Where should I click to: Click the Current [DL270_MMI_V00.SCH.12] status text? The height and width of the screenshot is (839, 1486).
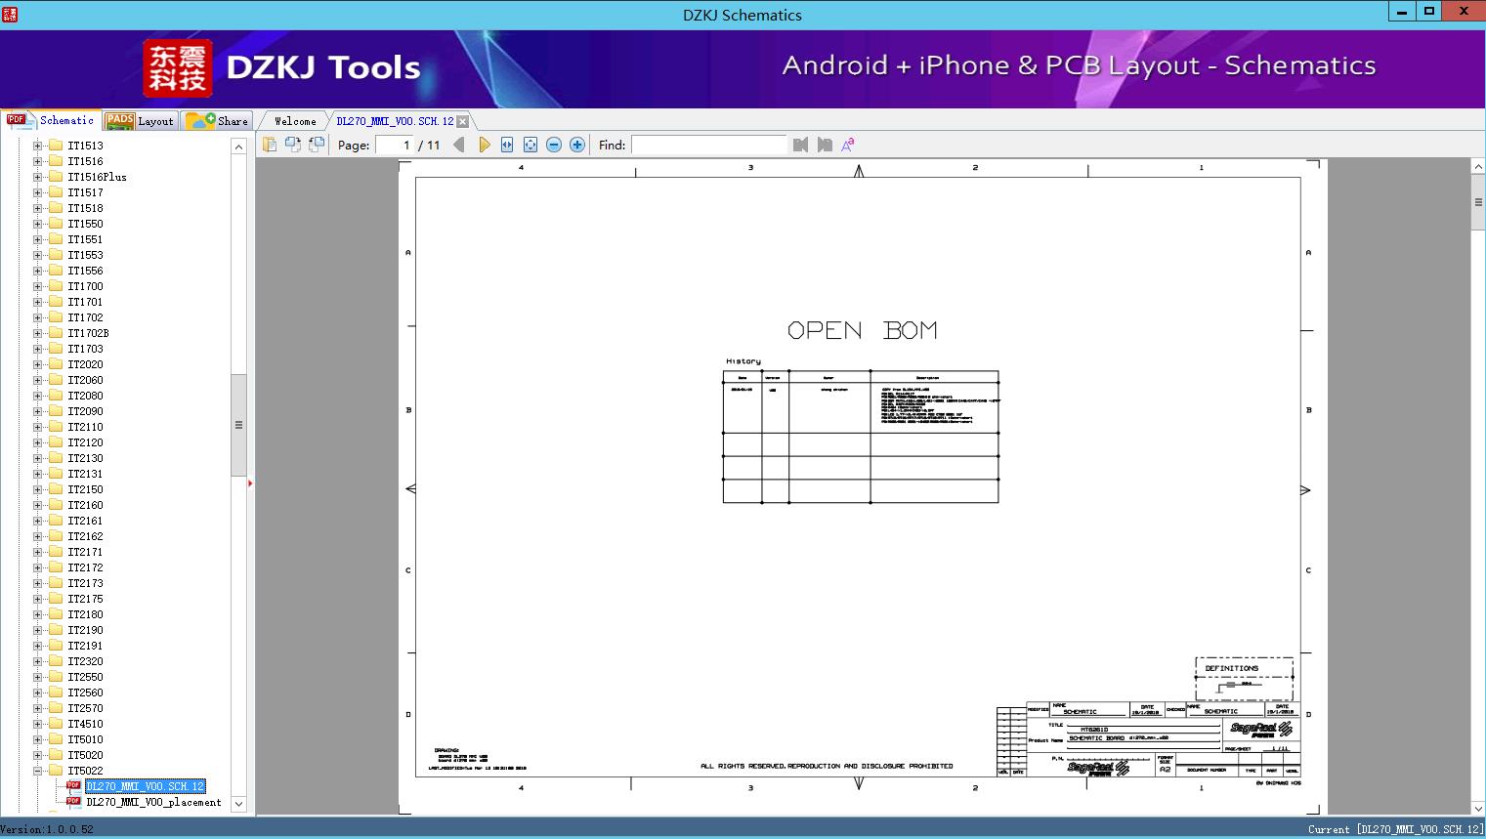(x=1395, y=829)
